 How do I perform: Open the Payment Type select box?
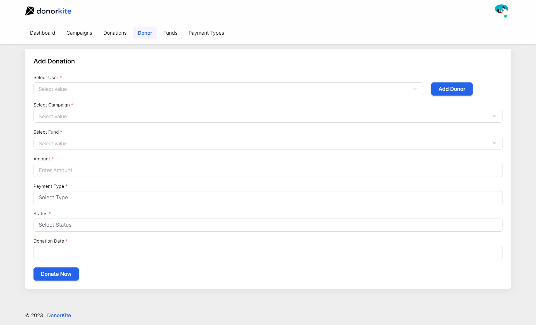(x=268, y=198)
